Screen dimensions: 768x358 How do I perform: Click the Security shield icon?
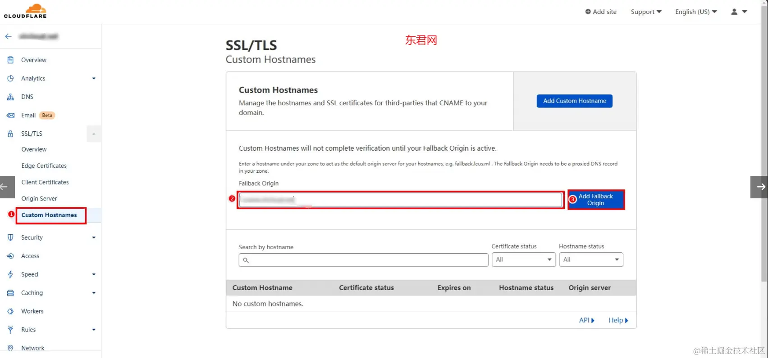coord(10,237)
